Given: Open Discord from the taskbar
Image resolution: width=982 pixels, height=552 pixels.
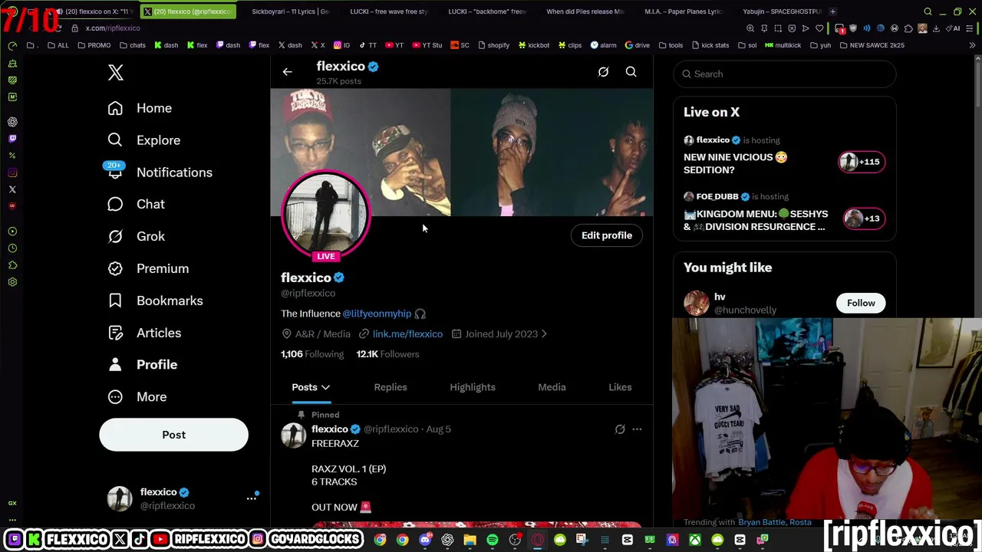Looking at the screenshot, I should coord(425,540).
